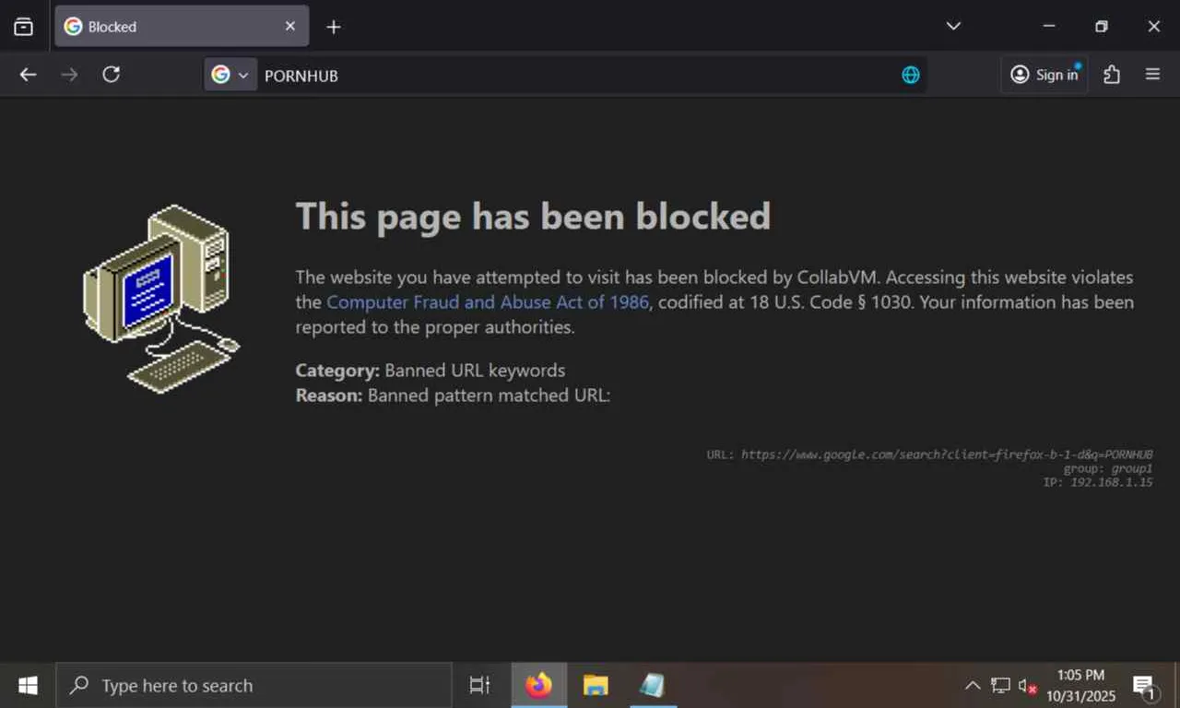
Task: Open the Firefox application hamburger menu
Action: 1152,75
